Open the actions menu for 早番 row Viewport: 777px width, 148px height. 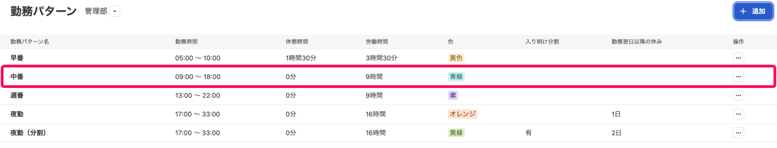pyautogui.click(x=738, y=58)
